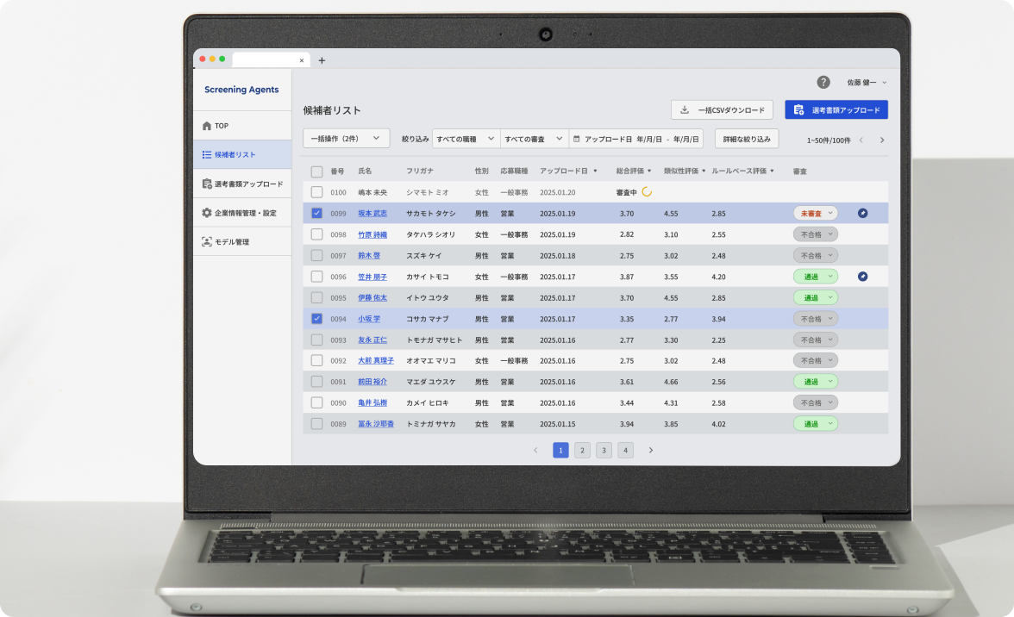Open 企業情報管理・設定 via the gear icon
The height and width of the screenshot is (617, 1014).
pos(205,213)
